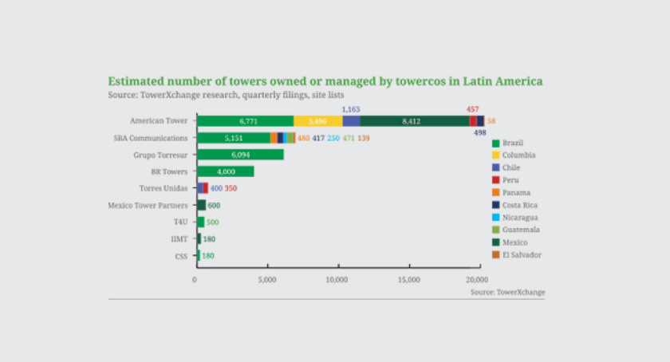The width and height of the screenshot is (670, 362).
Task: Click the green chart title text
Action: point(325,81)
